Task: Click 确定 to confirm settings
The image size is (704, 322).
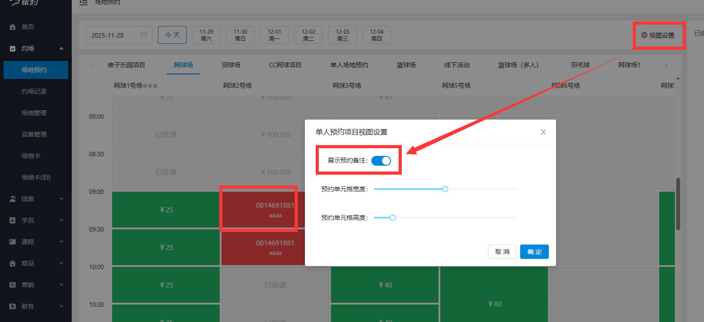Action: [535, 252]
